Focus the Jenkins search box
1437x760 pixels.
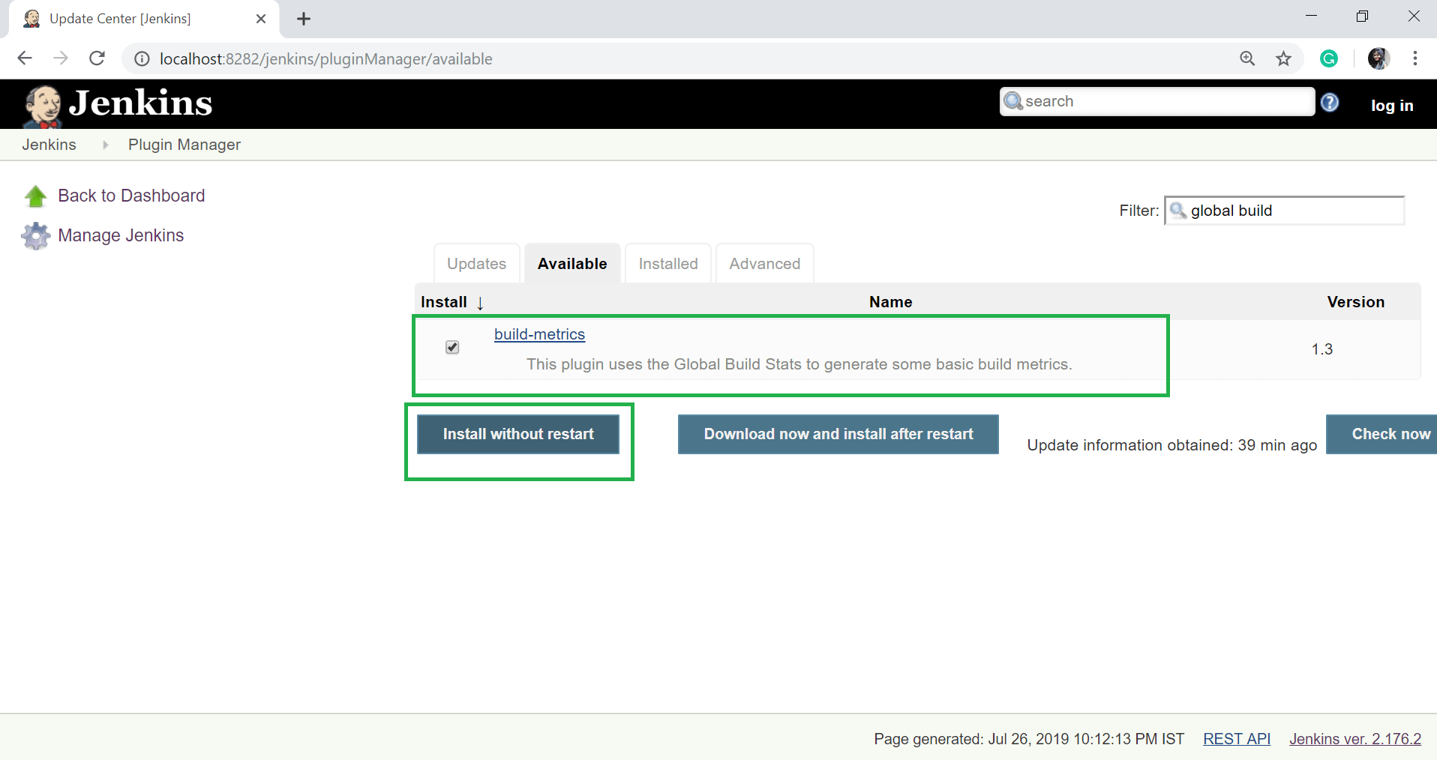click(1157, 101)
